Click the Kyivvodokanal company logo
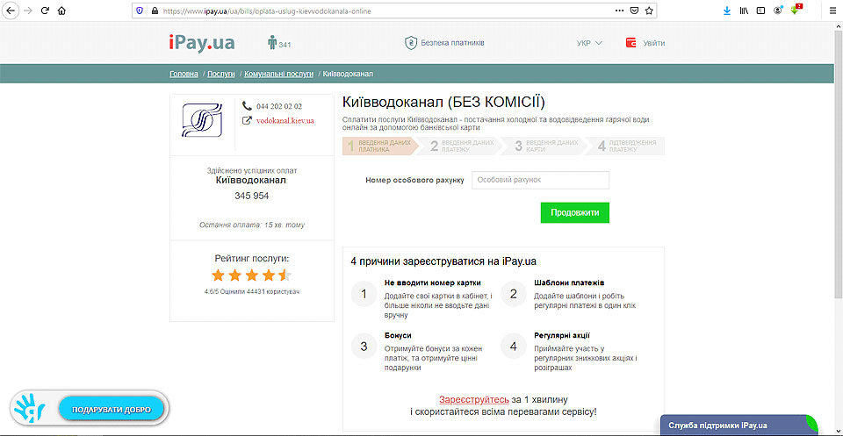843x436 pixels. tap(201, 119)
